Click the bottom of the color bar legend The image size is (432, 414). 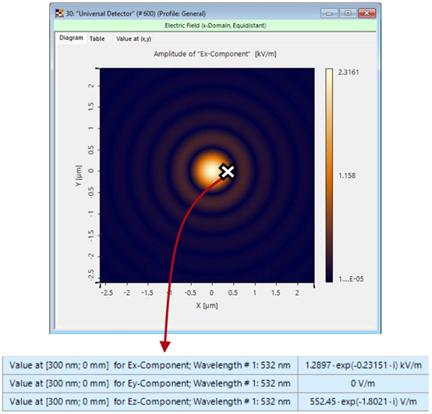[x=329, y=278]
